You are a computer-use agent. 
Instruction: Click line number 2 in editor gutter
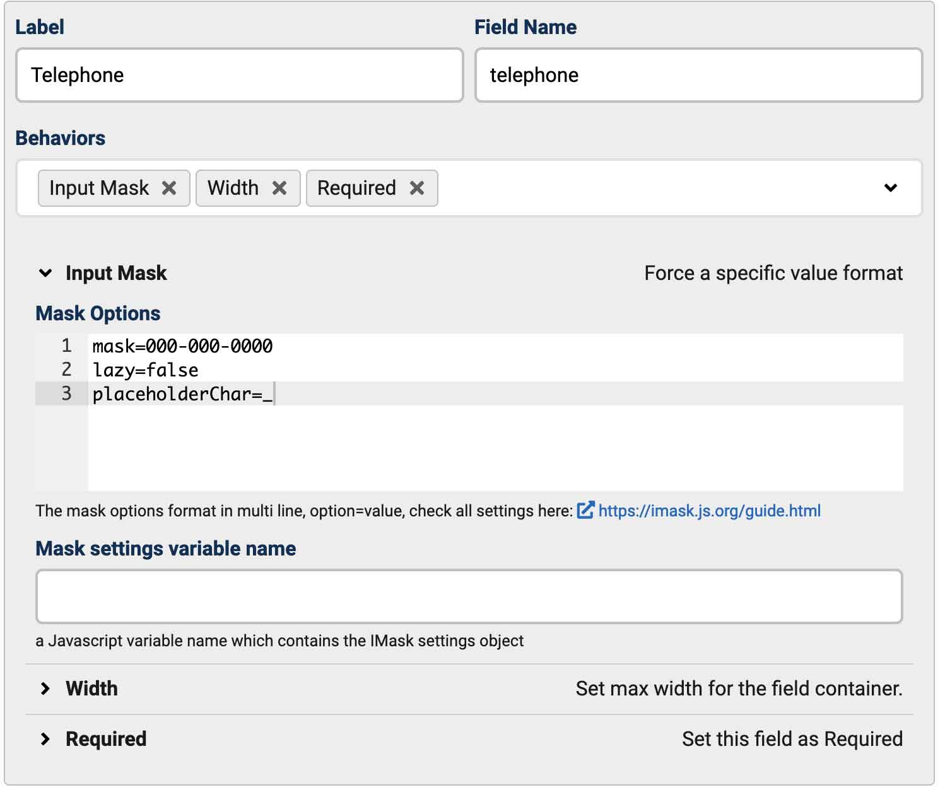[66, 369]
